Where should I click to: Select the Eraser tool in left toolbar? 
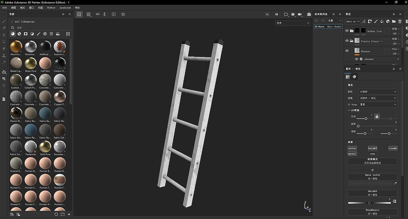point(4,28)
